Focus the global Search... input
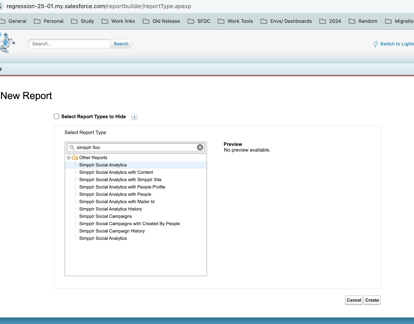The image size is (414, 324). (69, 44)
